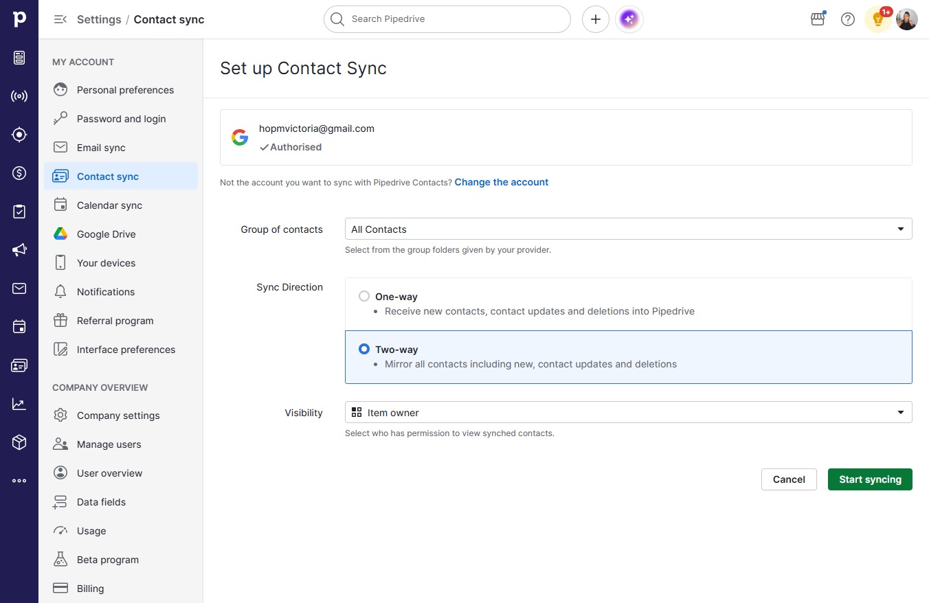Screen dimensions: 929x603
Task: Open the More three-dots icon in rail
Action: point(19,481)
